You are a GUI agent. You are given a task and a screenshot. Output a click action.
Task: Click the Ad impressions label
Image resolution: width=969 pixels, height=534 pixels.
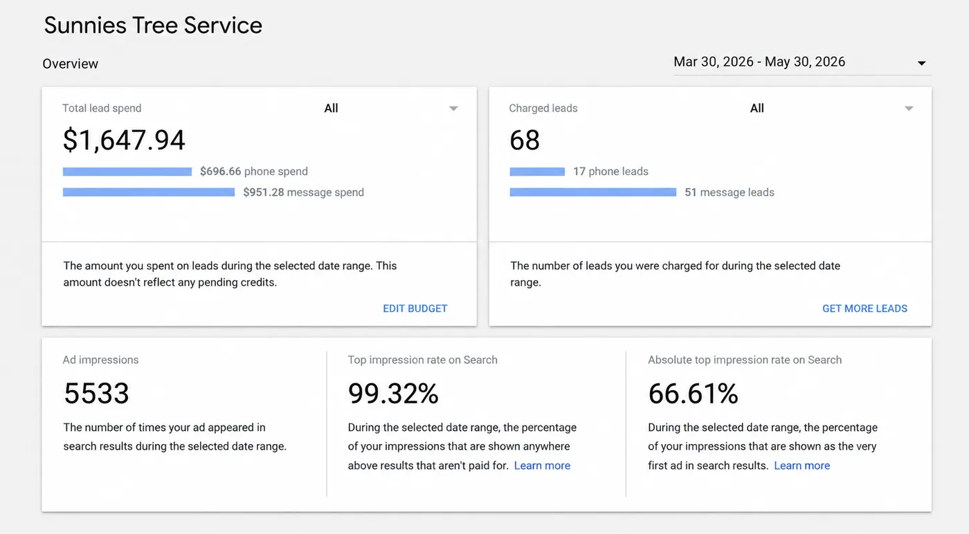[x=100, y=360]
